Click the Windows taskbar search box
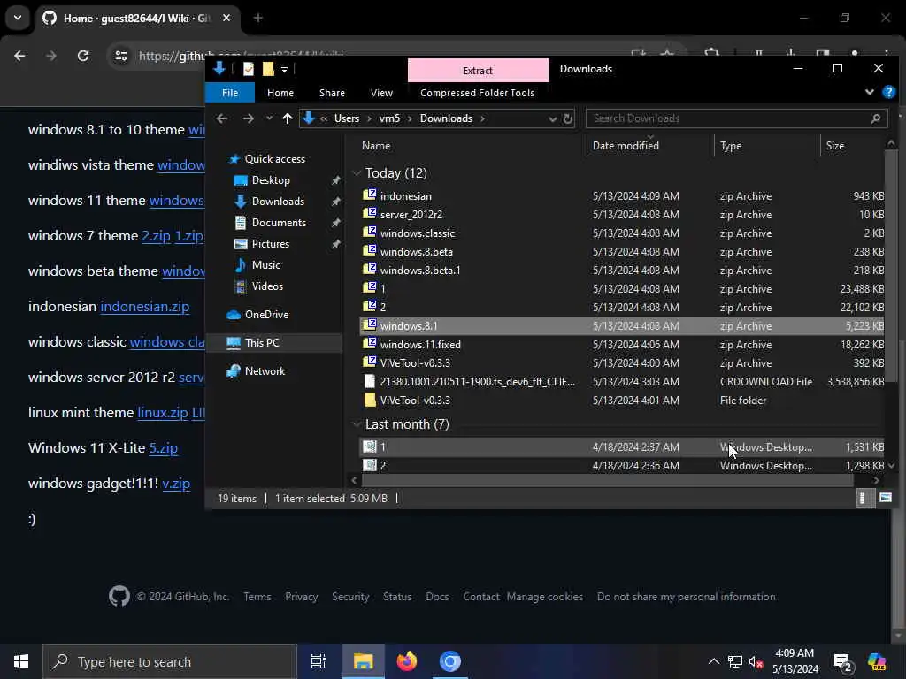 170,661
